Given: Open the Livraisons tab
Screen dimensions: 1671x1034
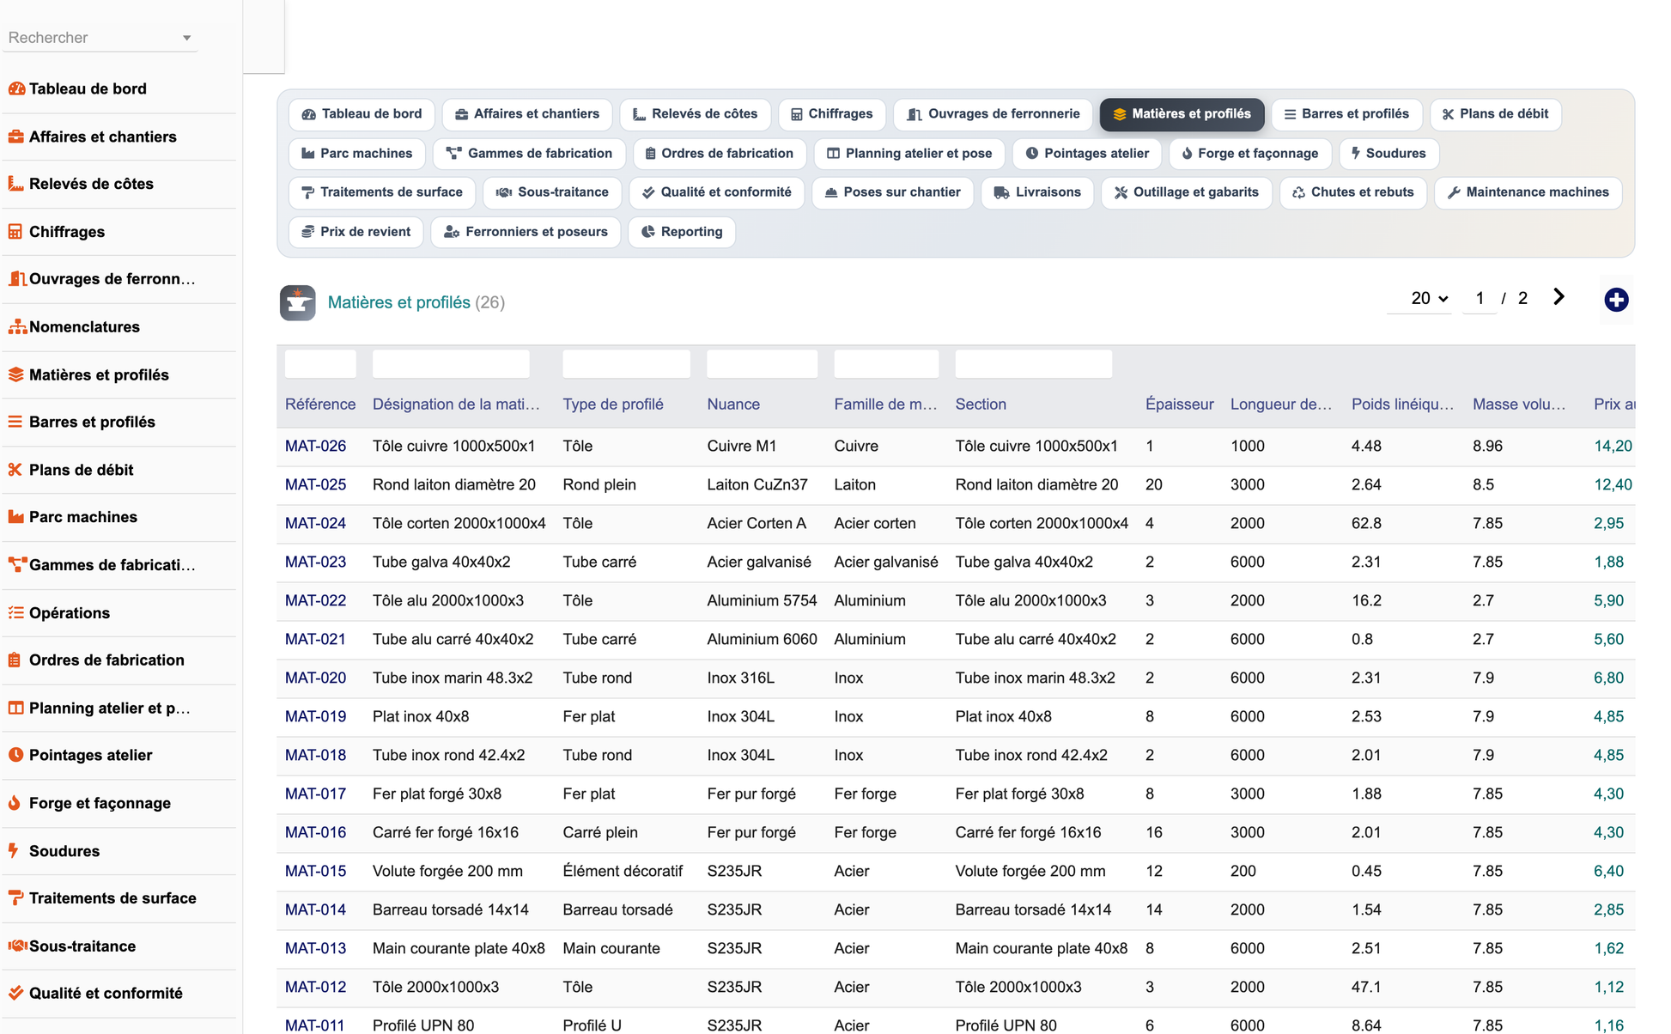Looking at the screenshot, I should (1037, 192).
